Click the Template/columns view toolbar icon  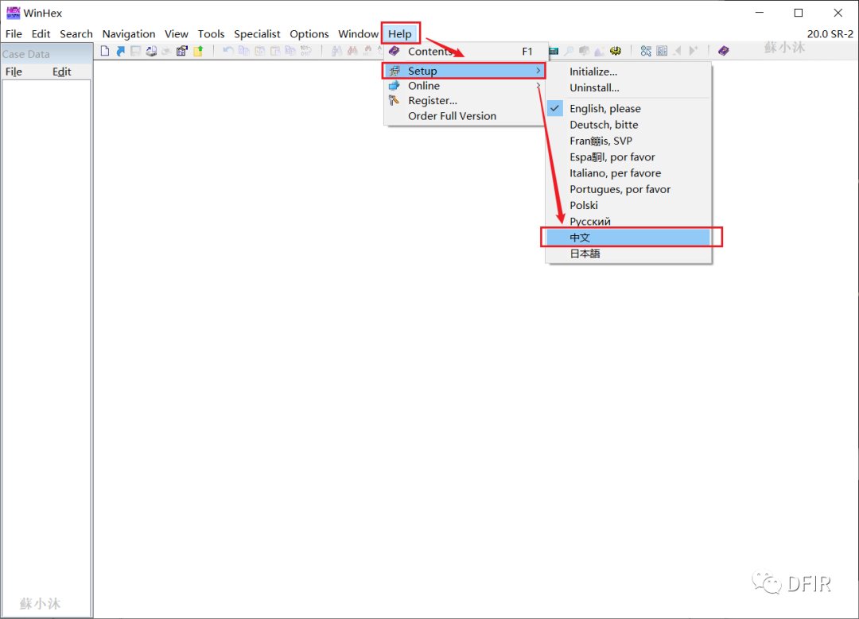662,51
